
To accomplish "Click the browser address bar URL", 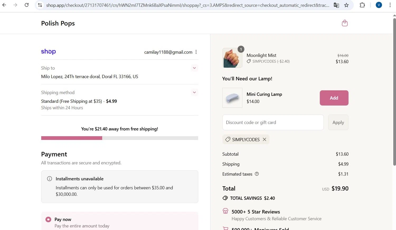I will [x=188, y=5].
